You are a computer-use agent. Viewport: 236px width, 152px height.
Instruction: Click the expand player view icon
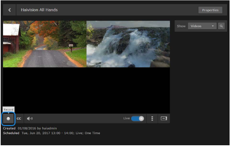point(164,119)
